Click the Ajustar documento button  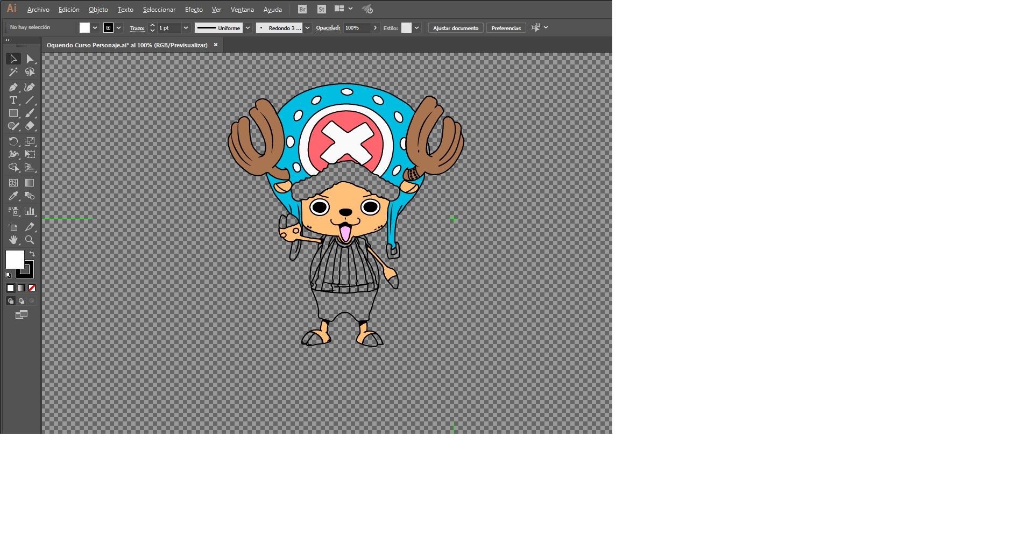(x=456, y=28)
